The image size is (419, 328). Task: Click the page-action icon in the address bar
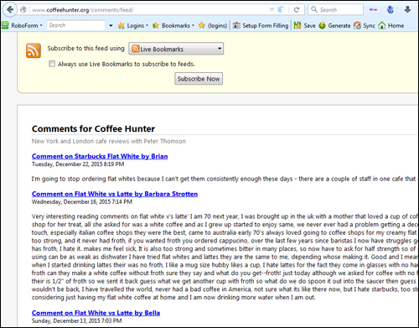(x=281, y=10)
